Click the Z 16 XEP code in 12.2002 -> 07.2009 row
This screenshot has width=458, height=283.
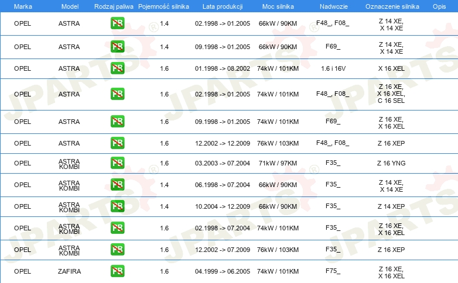pyautogui.click(x=391, y=250)
